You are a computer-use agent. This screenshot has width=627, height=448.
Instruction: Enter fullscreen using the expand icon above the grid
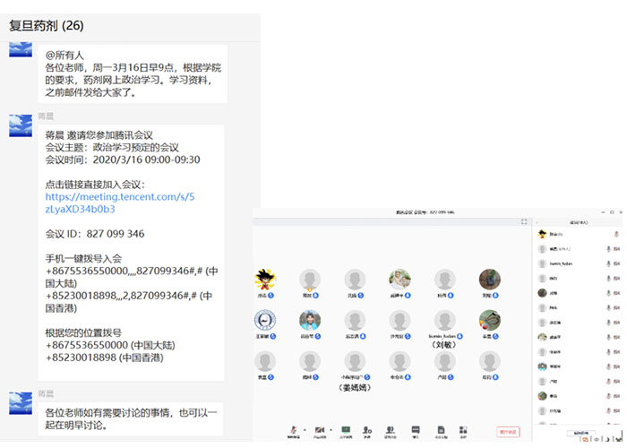(x=524, y=221)
